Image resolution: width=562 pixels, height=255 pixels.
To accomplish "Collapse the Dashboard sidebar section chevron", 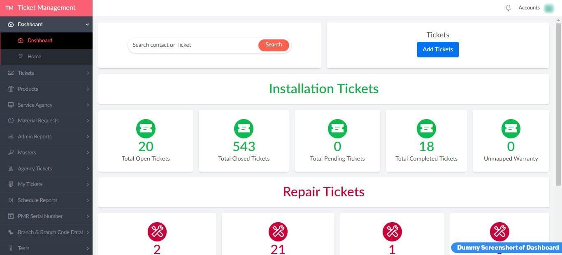I will tap(87, 25).
